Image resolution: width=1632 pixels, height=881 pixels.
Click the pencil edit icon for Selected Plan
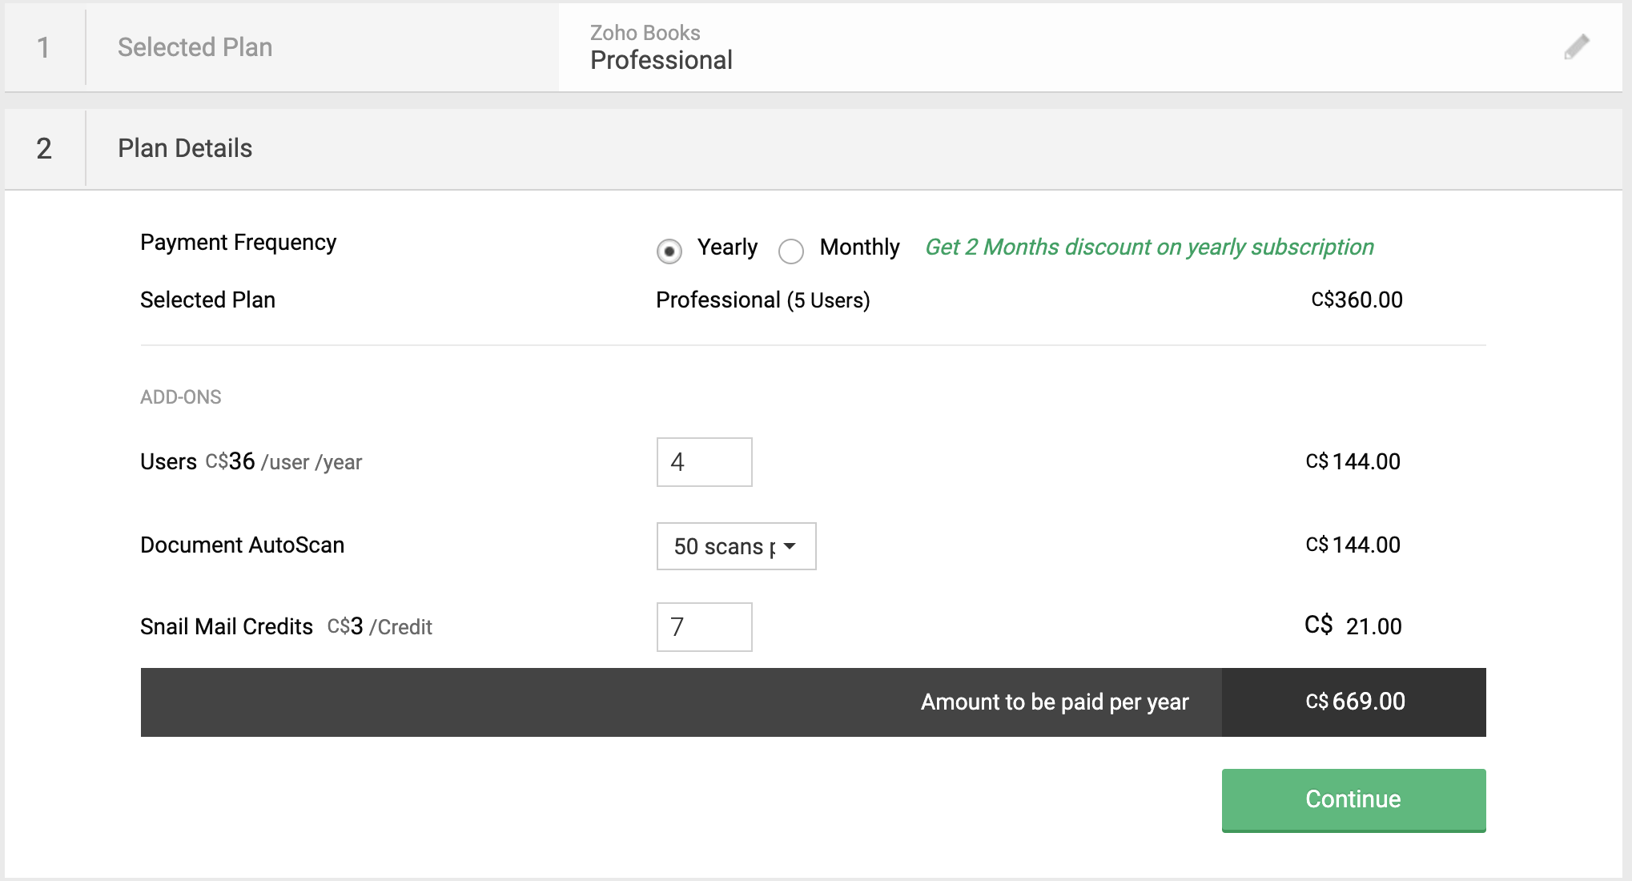pyautogui.click(x=1576, y=47)
